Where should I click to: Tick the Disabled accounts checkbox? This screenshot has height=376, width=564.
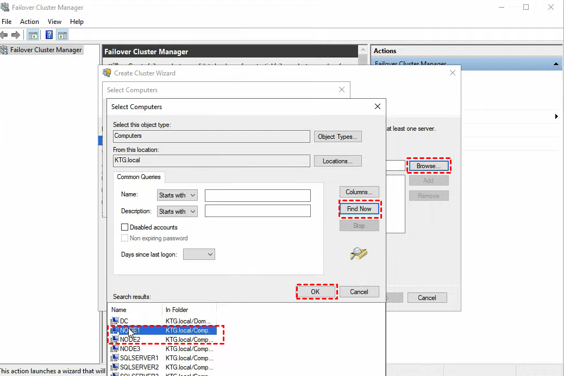coord(124,227)
